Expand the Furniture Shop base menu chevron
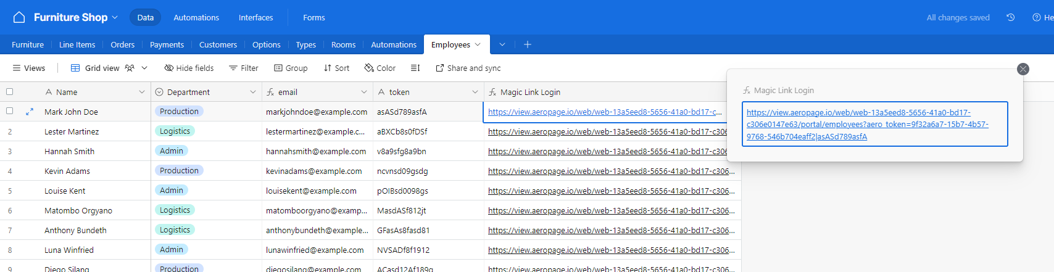Viewport: 1054px width, 272px height. click(x=115, y=17)
